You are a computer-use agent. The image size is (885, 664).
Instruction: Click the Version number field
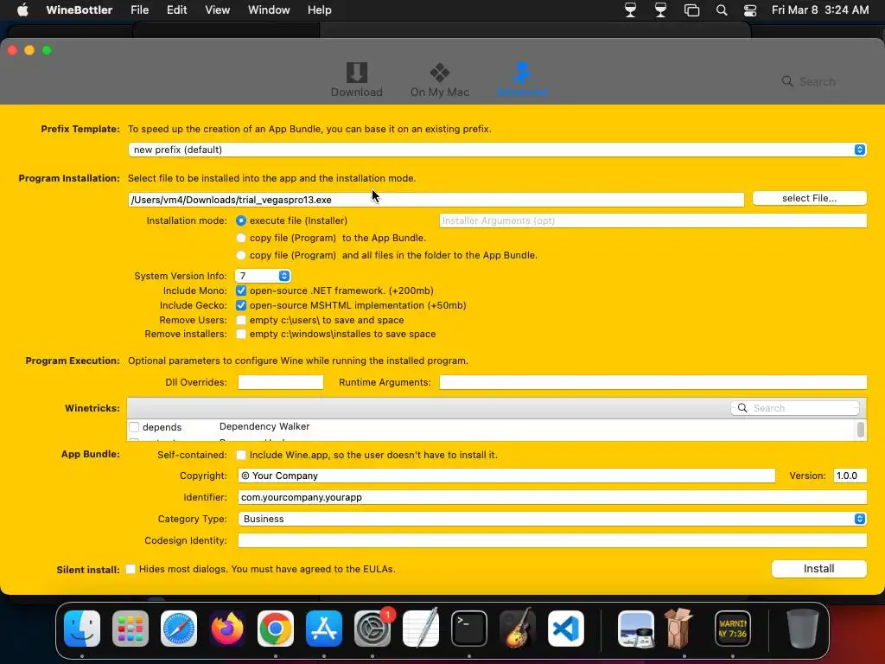click(850, 476)
